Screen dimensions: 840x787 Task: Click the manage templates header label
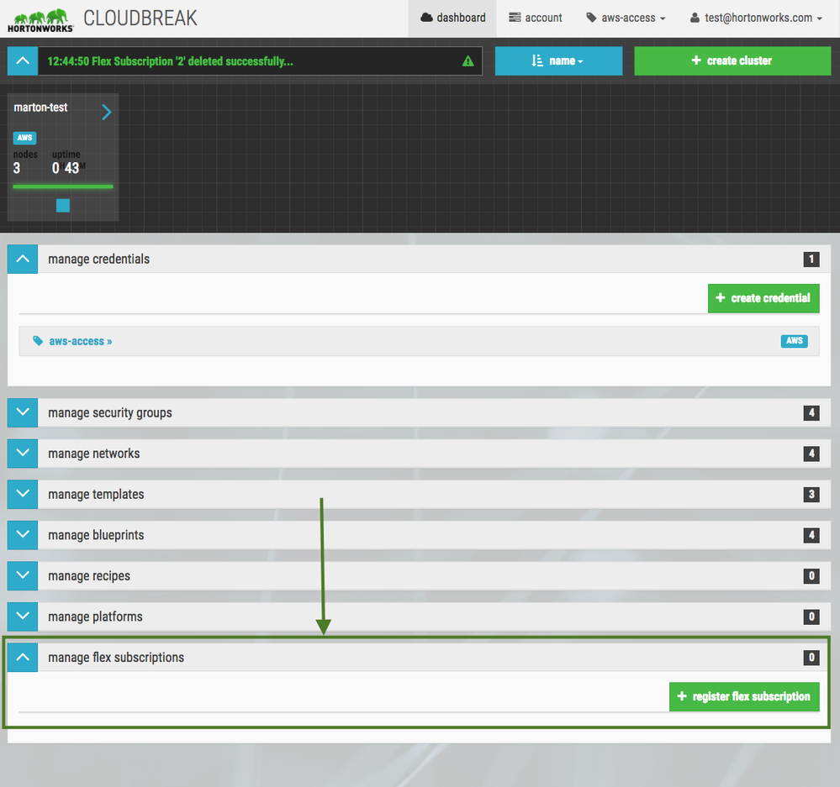tap(96, 495)
